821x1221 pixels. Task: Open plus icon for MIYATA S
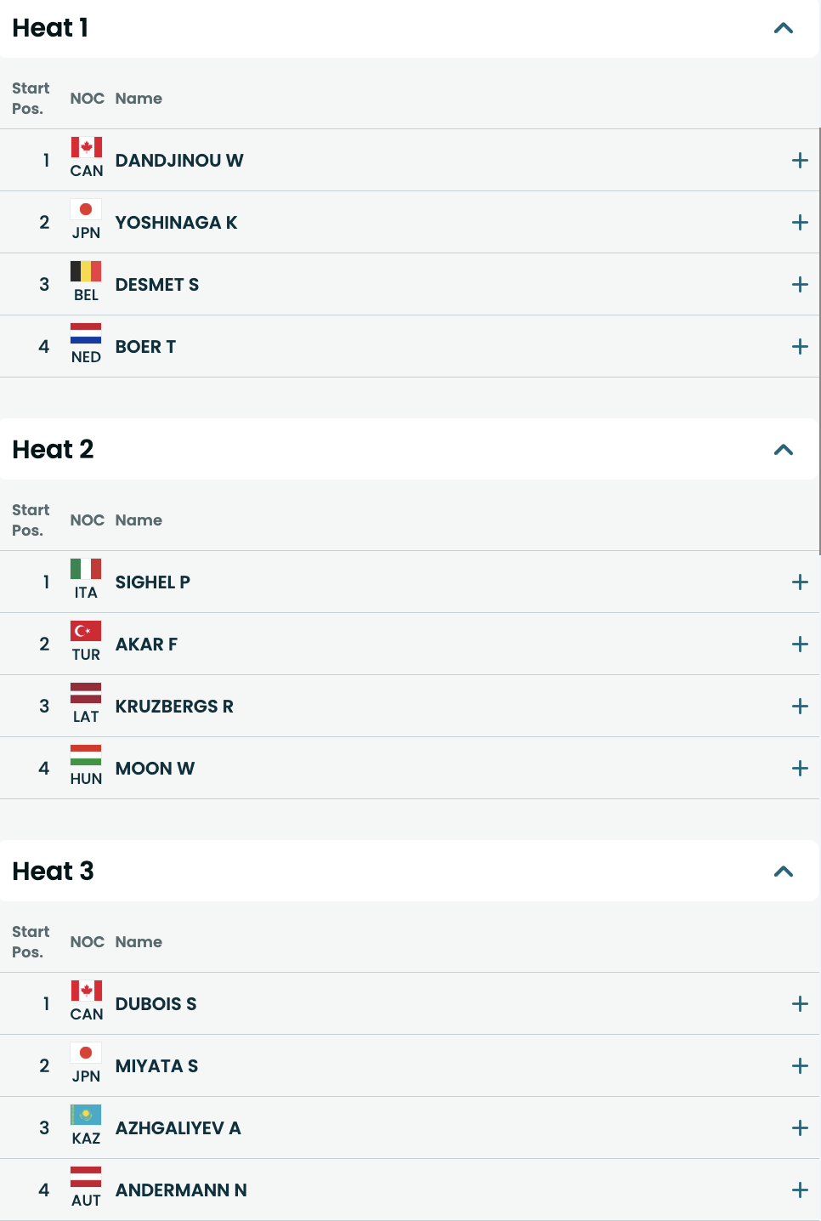(800, 1065)
